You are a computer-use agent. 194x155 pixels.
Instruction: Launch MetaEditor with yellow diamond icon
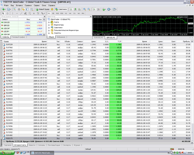pyautogui.click(x=52, y=9)
